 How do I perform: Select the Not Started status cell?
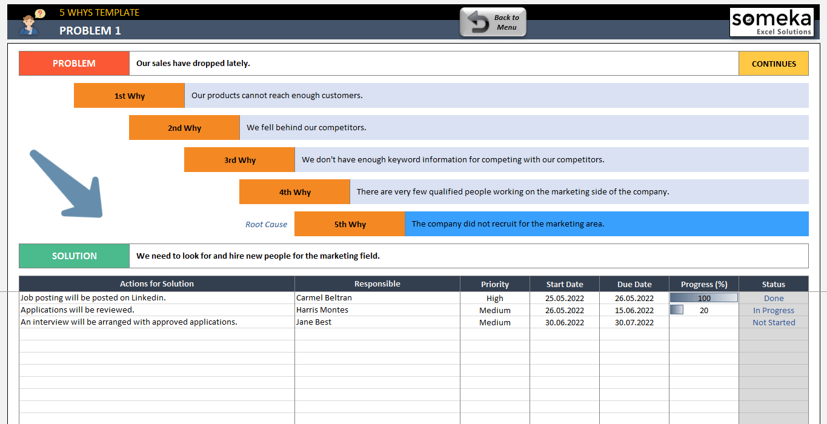click(x=773, y=322)
